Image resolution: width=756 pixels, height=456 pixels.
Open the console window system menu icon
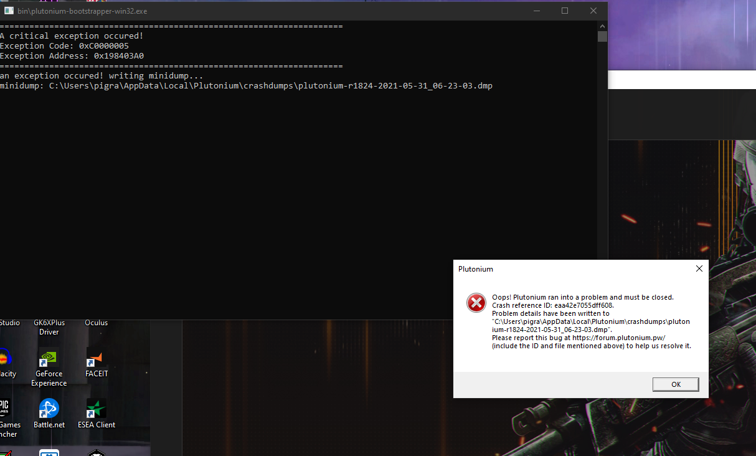coord(9,11)
